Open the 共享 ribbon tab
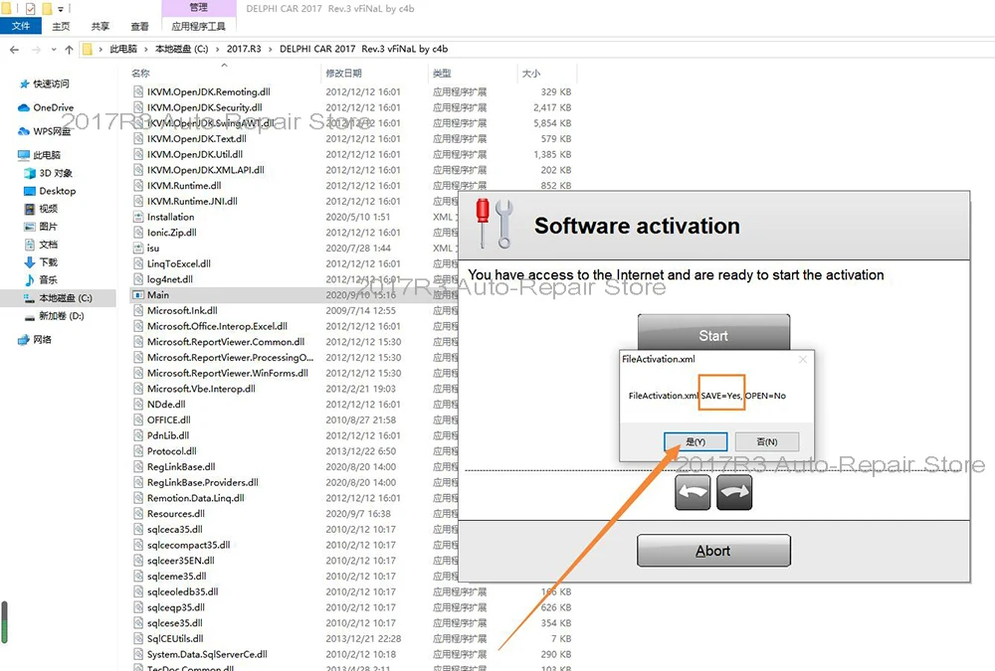The height and width of the screenshot is (671, 995). pyautogui.click(x=100, y=26)
